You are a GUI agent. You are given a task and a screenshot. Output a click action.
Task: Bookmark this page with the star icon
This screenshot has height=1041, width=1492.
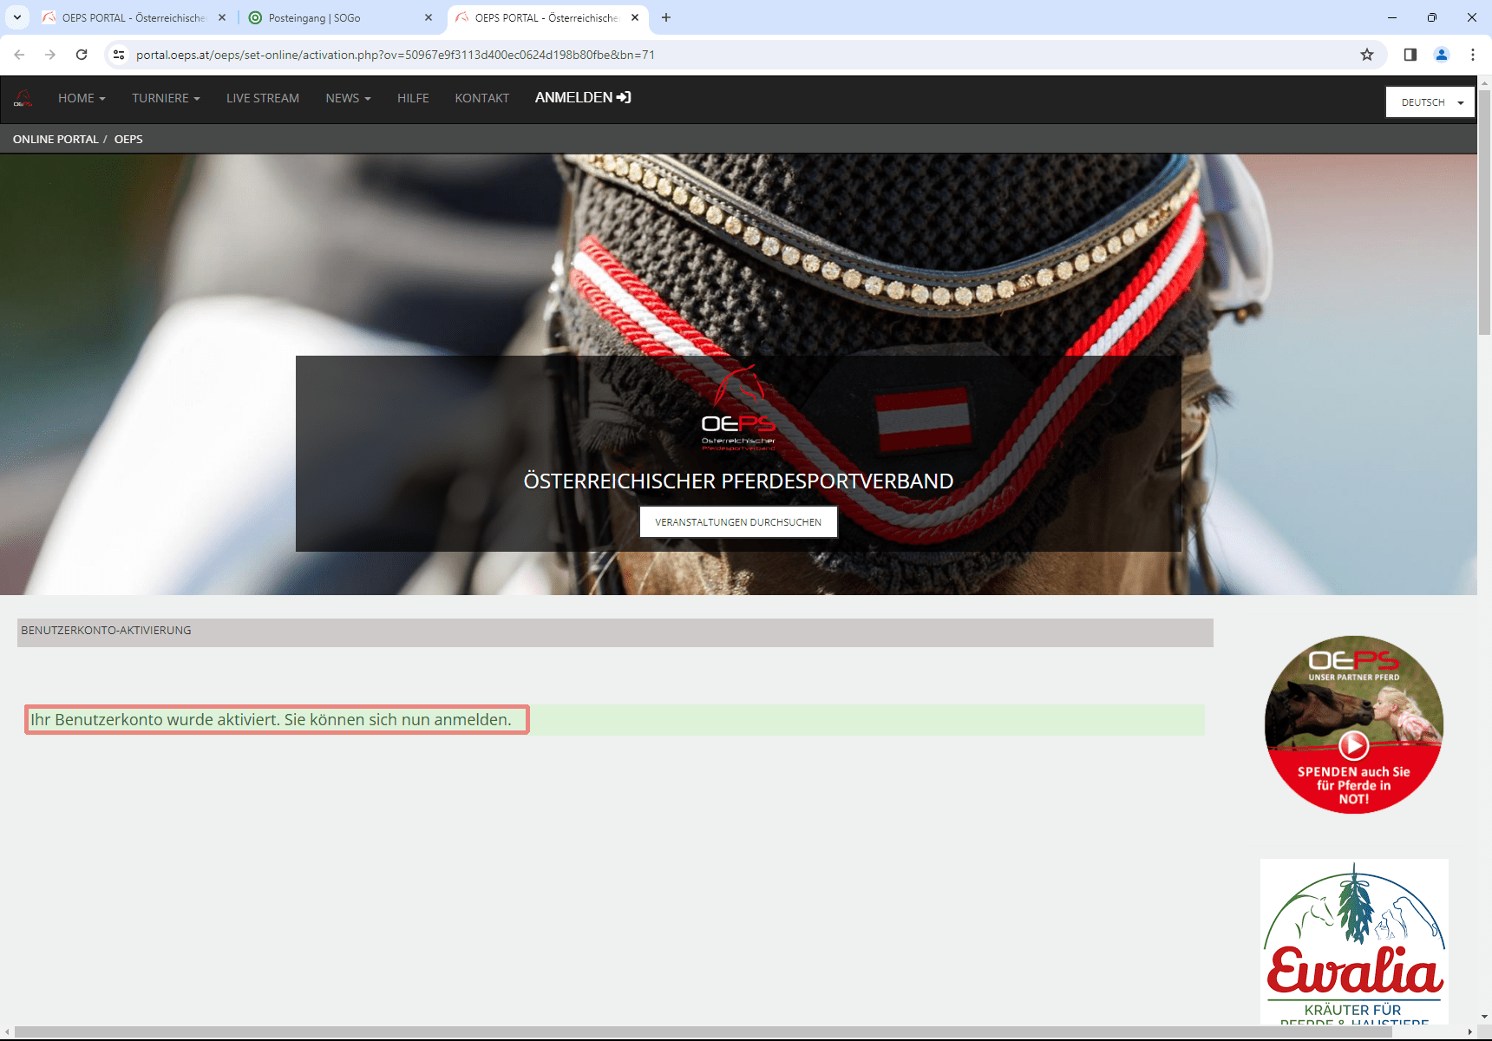1367,55
